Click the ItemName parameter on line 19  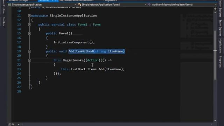pyautogui.click(x=115, y=51)
